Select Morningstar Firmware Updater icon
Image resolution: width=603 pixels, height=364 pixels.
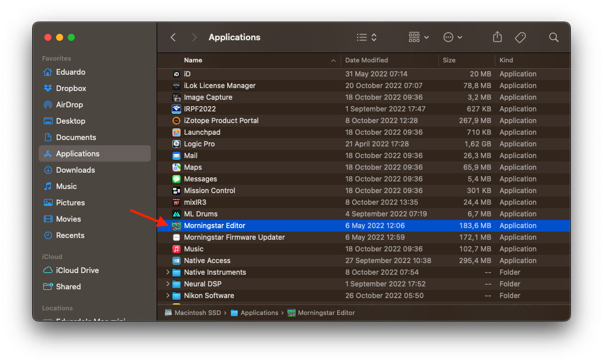176,237
